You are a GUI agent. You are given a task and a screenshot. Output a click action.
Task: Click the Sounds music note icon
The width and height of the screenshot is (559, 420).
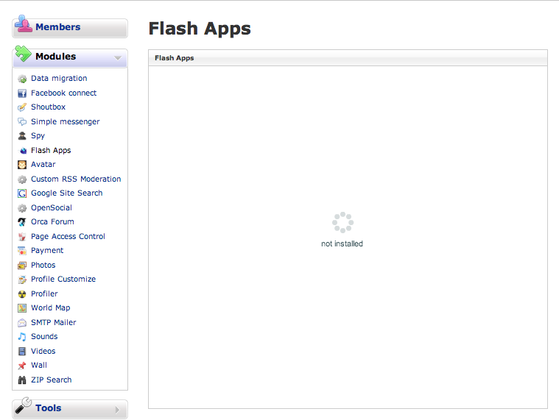(22, 337)
